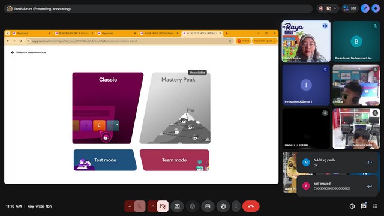Open the emoji reactions button
The height and width of the screenshot is (216, 384).
tap(193, 206)
